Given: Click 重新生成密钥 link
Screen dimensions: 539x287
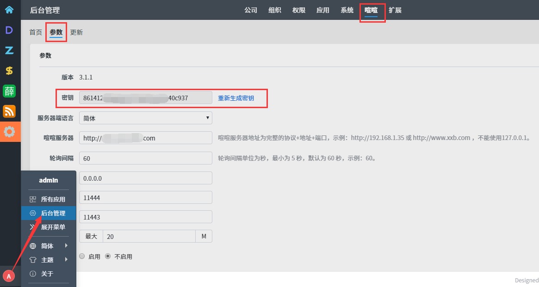Looking at the screenshot, I should (x=236, y=98).
